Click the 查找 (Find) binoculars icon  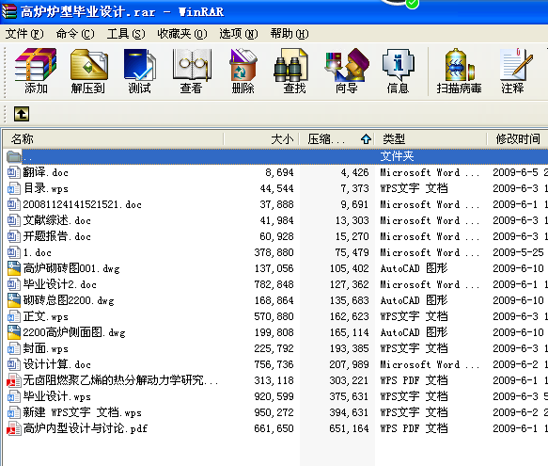click(x=290, y=65)
